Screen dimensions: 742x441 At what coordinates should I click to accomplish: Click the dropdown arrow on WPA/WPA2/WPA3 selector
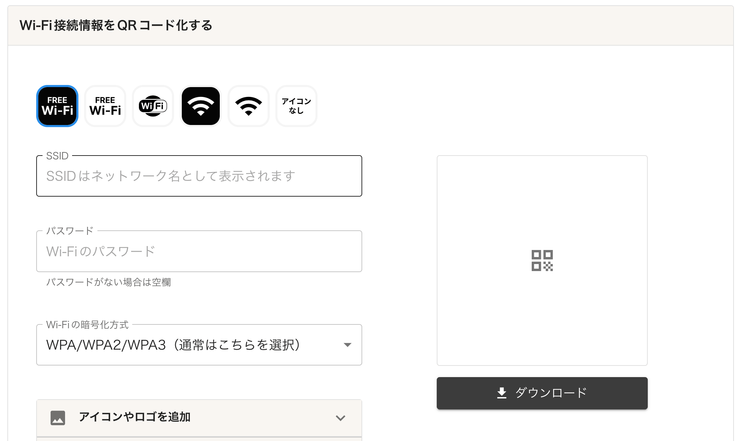(347, 345)
